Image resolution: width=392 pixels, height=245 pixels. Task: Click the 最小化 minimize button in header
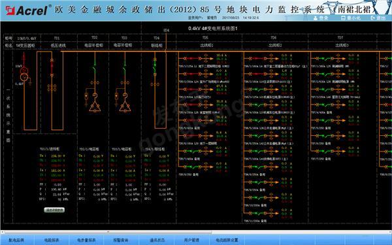[351, 18]
